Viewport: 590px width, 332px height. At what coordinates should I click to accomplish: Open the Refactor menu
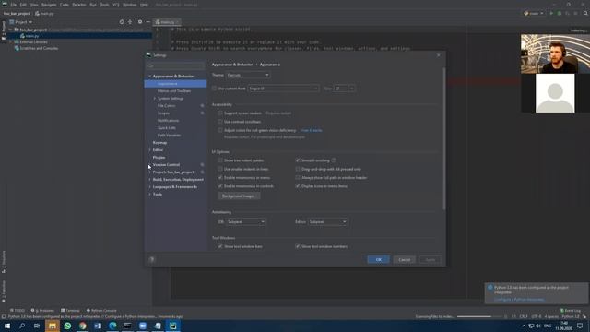[x=79, y=5]
